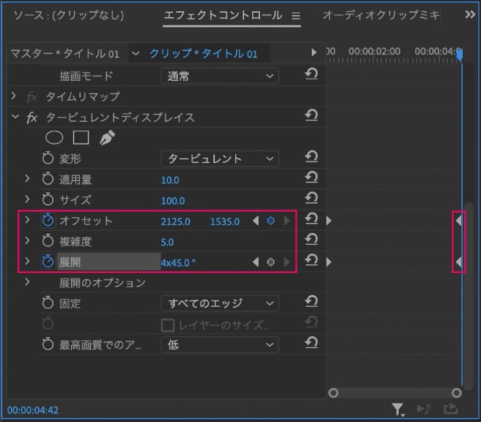Image resolution: width=481 pixels, height=422 pixels.
Task: Open the 最高画質 低 dropdown
Action: pos(220,345)
